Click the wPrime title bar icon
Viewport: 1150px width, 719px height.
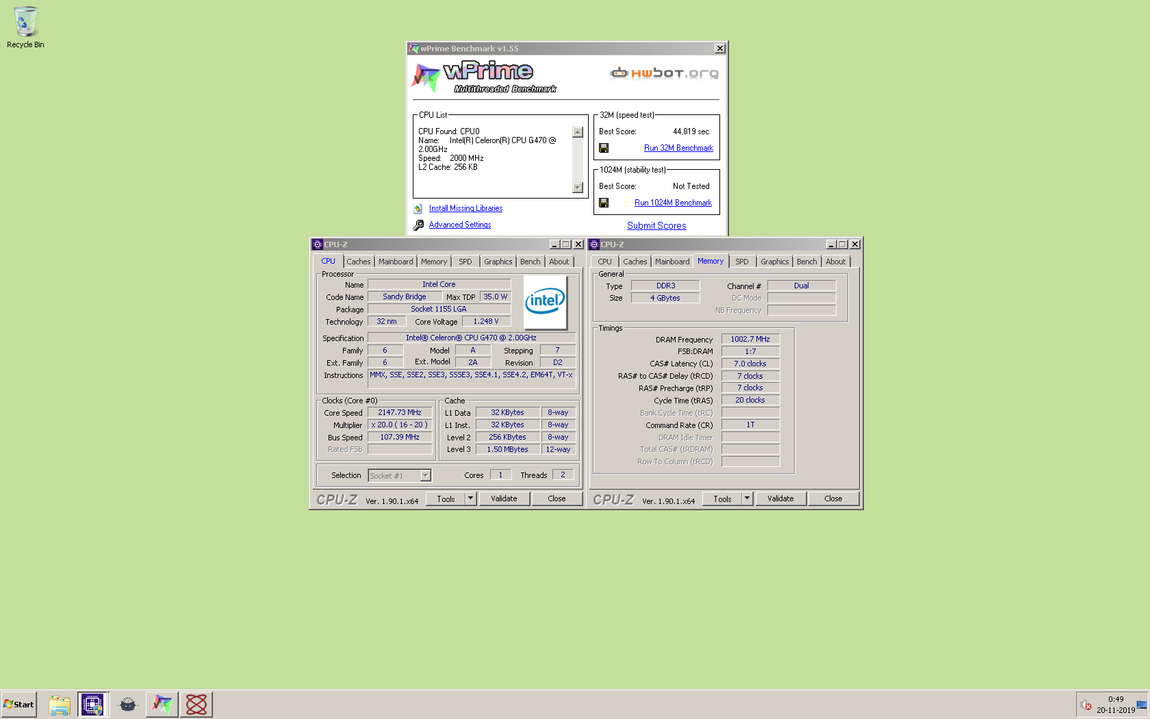pos(413,49)
